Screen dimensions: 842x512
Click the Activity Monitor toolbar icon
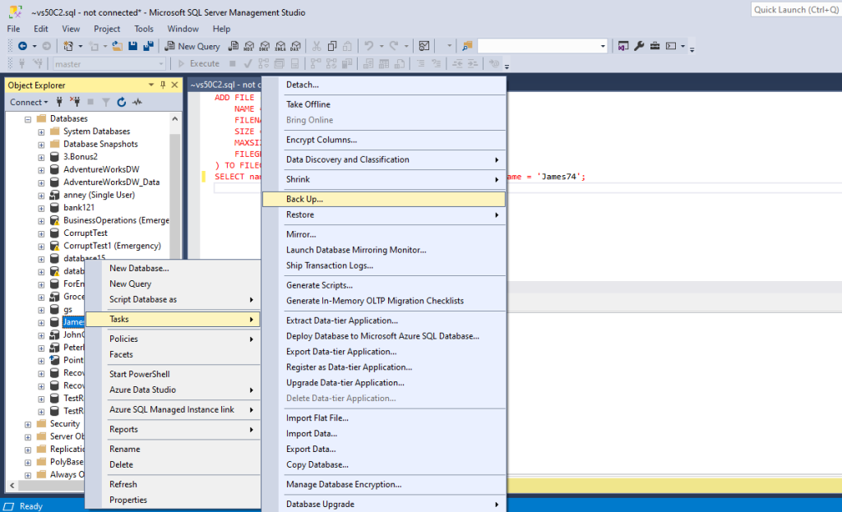[x=424, y=46]
